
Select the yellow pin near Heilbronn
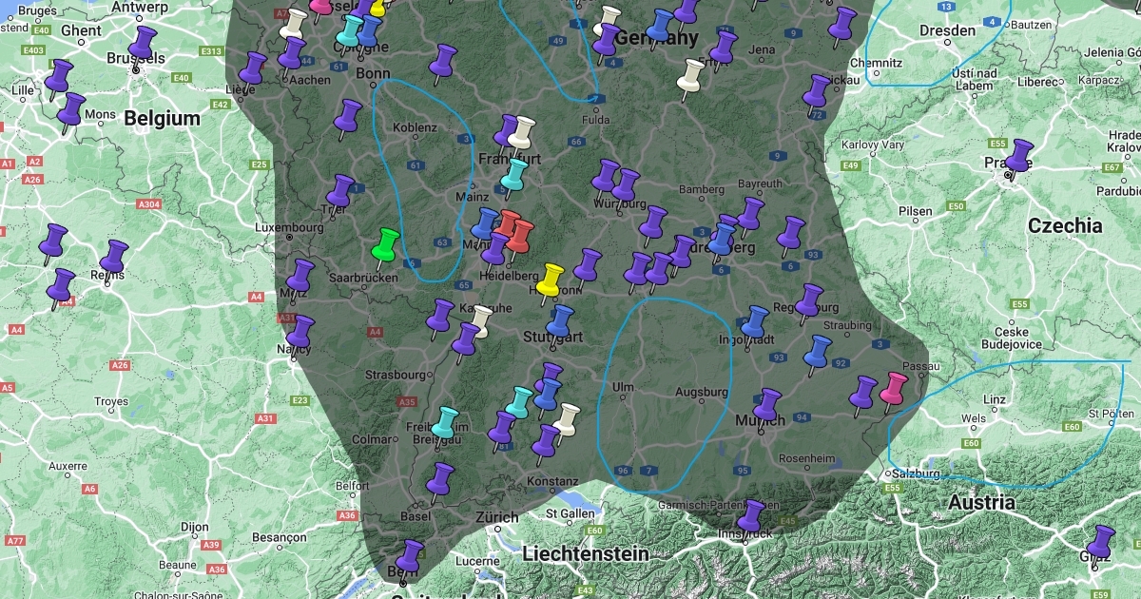click(x=550, y=280)
